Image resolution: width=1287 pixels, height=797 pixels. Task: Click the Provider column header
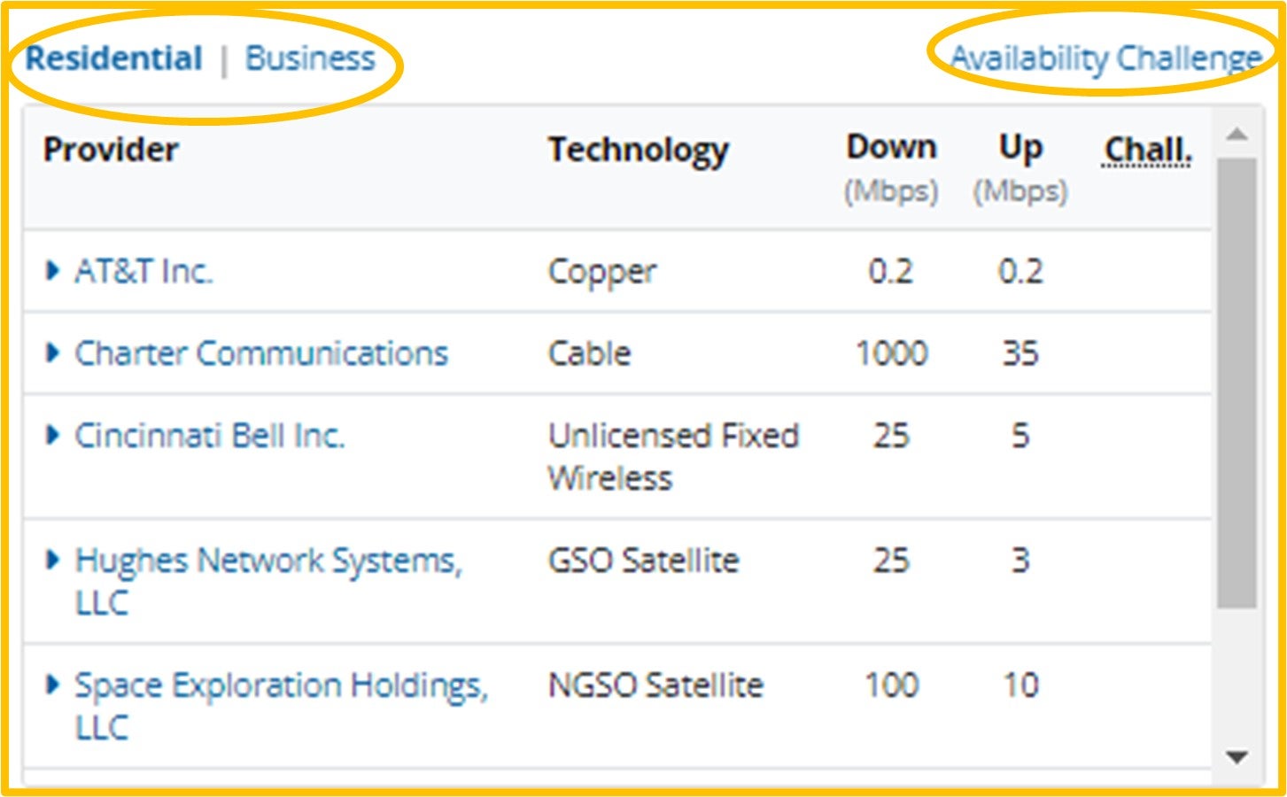(x=111, y=150)
